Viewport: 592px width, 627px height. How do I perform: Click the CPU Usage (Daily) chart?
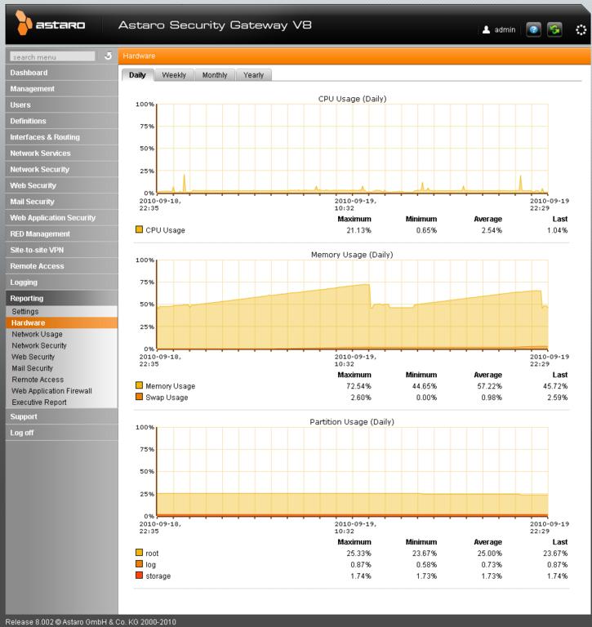click(352, 149)
